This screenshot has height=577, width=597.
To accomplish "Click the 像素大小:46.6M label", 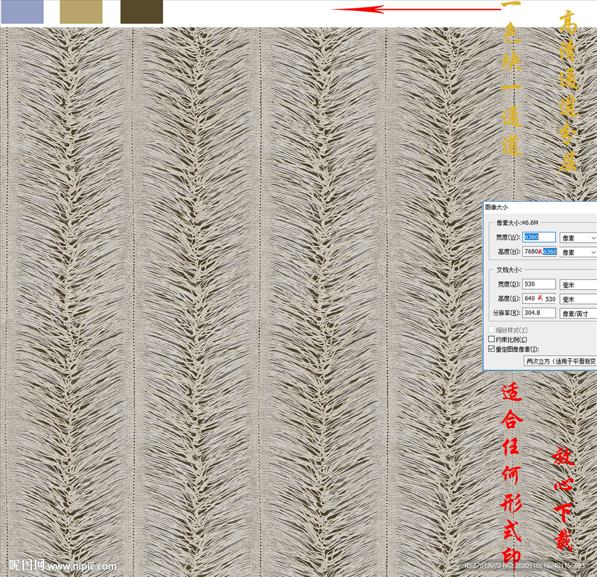I will point(518,222).
